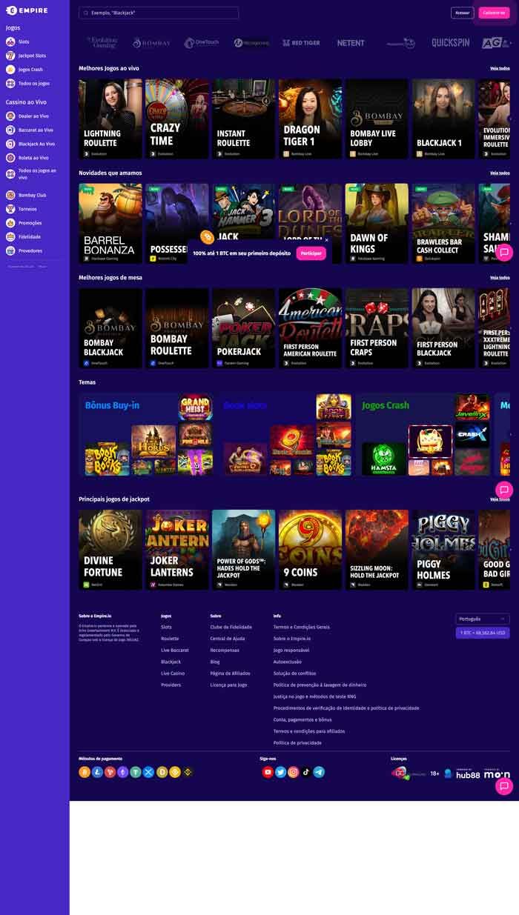Open the Telegram social icon
The height and width of the screenshot is (915, 519).
click(319, 772)
